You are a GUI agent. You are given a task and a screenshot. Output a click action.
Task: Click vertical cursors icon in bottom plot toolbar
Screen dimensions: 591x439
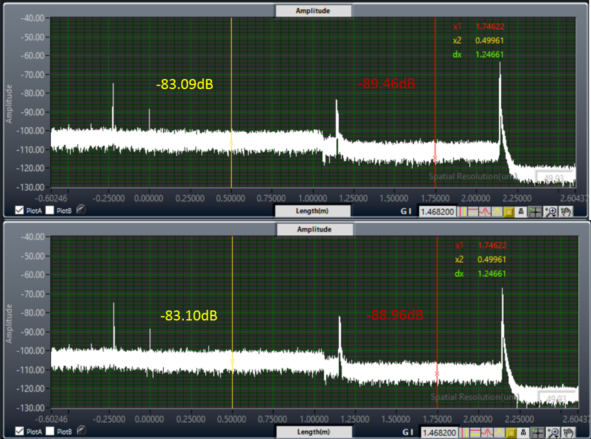click(x=464, y=433)
